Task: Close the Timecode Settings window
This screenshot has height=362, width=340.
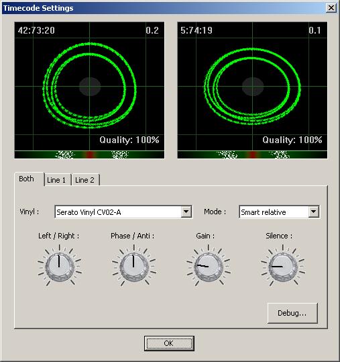Action: (x=331, y=8)
